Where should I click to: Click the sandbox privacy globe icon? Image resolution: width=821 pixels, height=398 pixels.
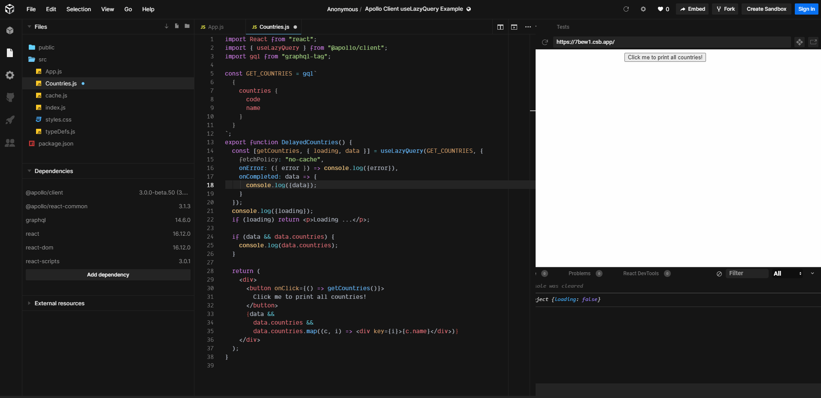tap(469, 9)
